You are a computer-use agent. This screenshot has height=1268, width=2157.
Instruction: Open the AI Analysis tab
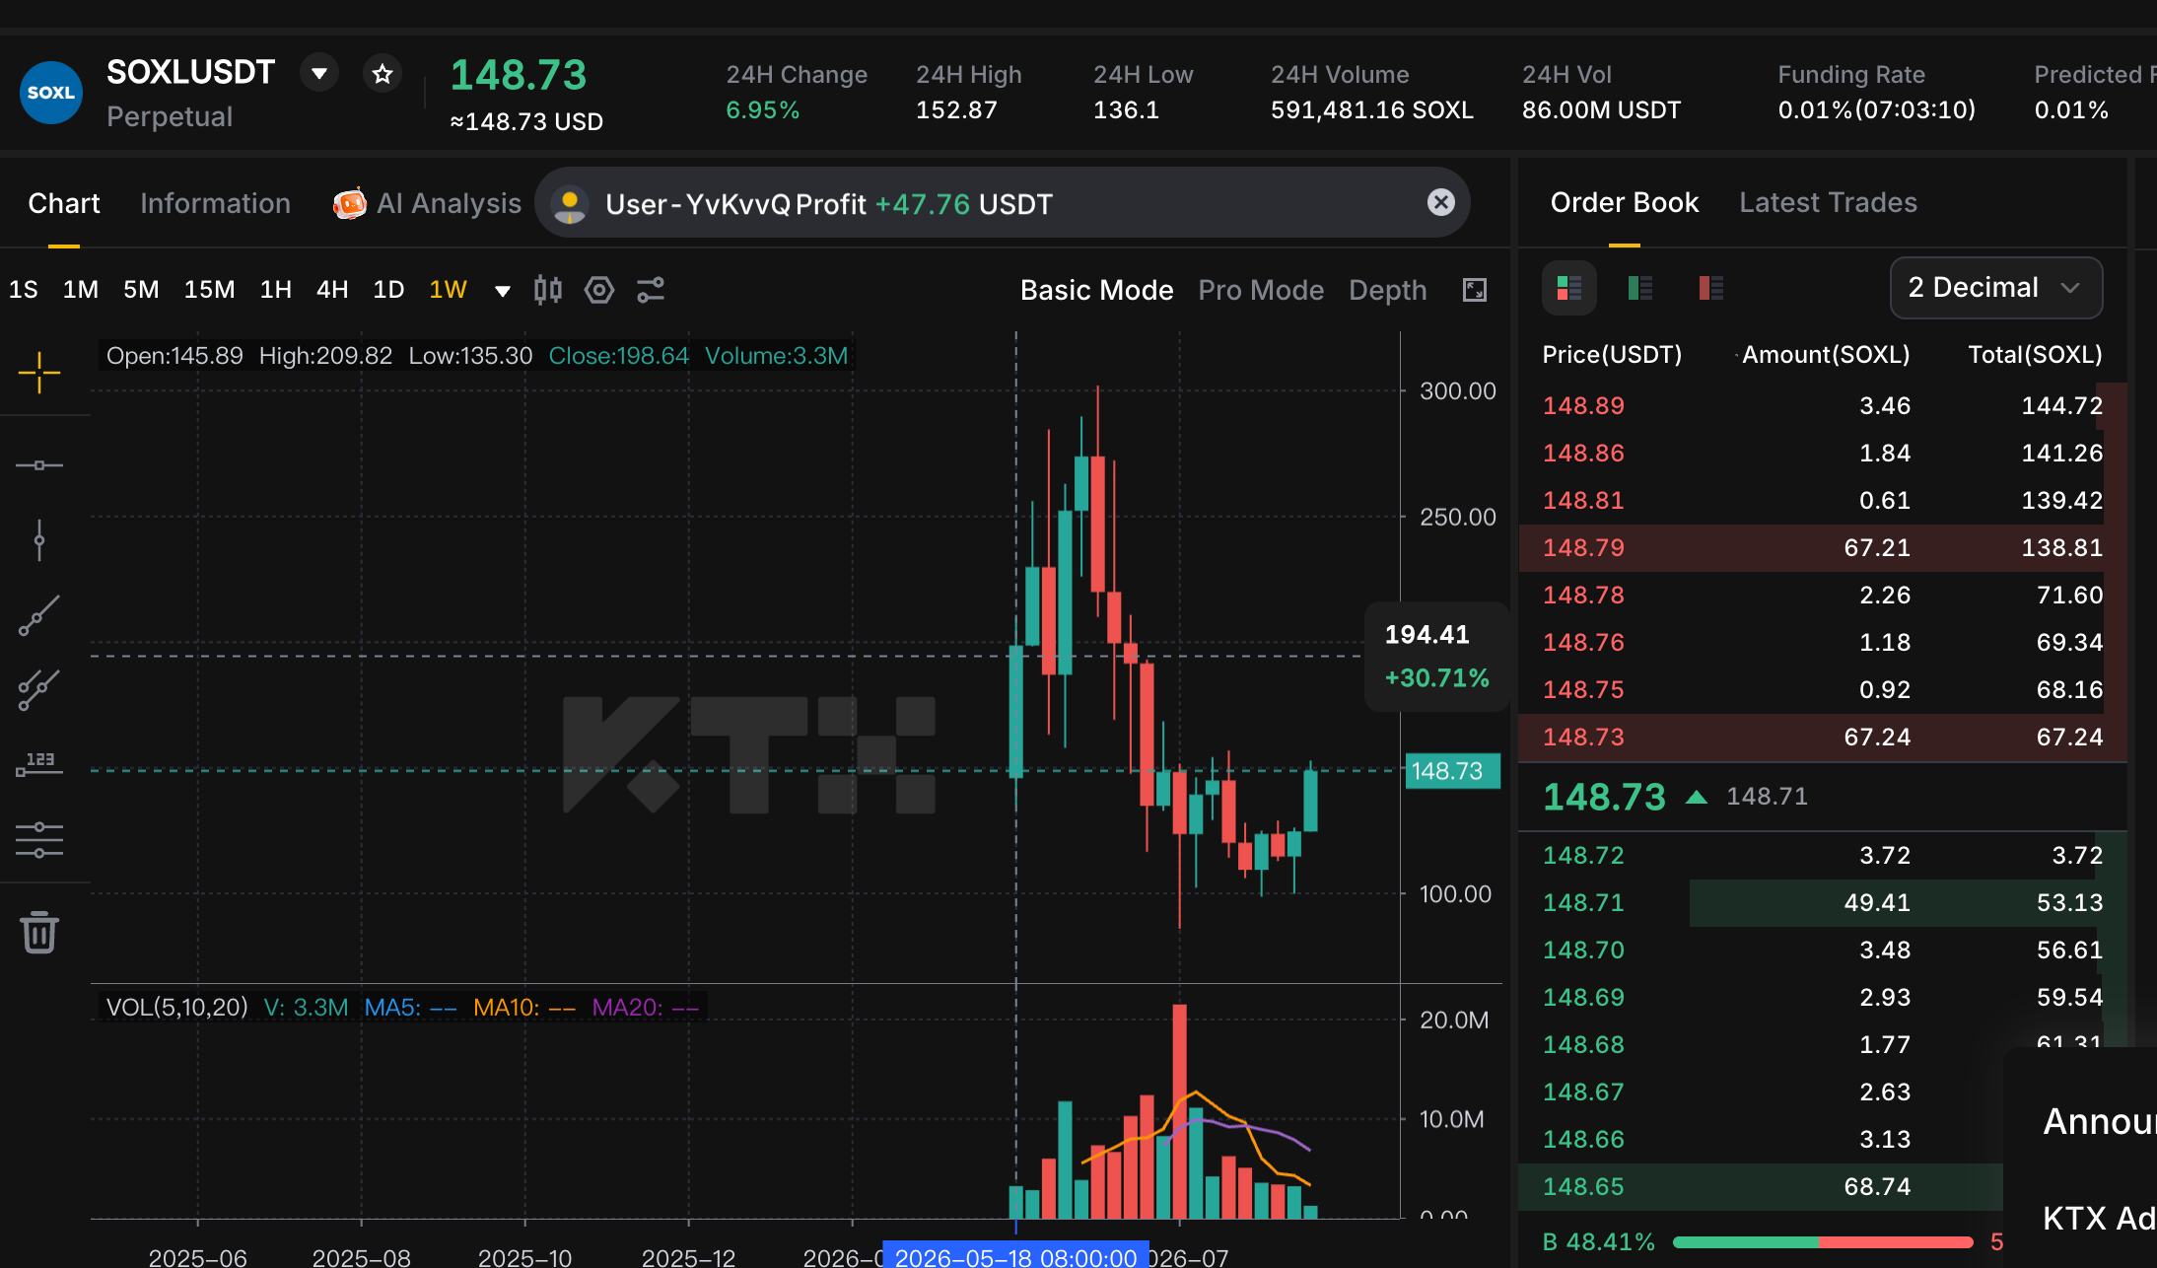[x=427, y=203]
